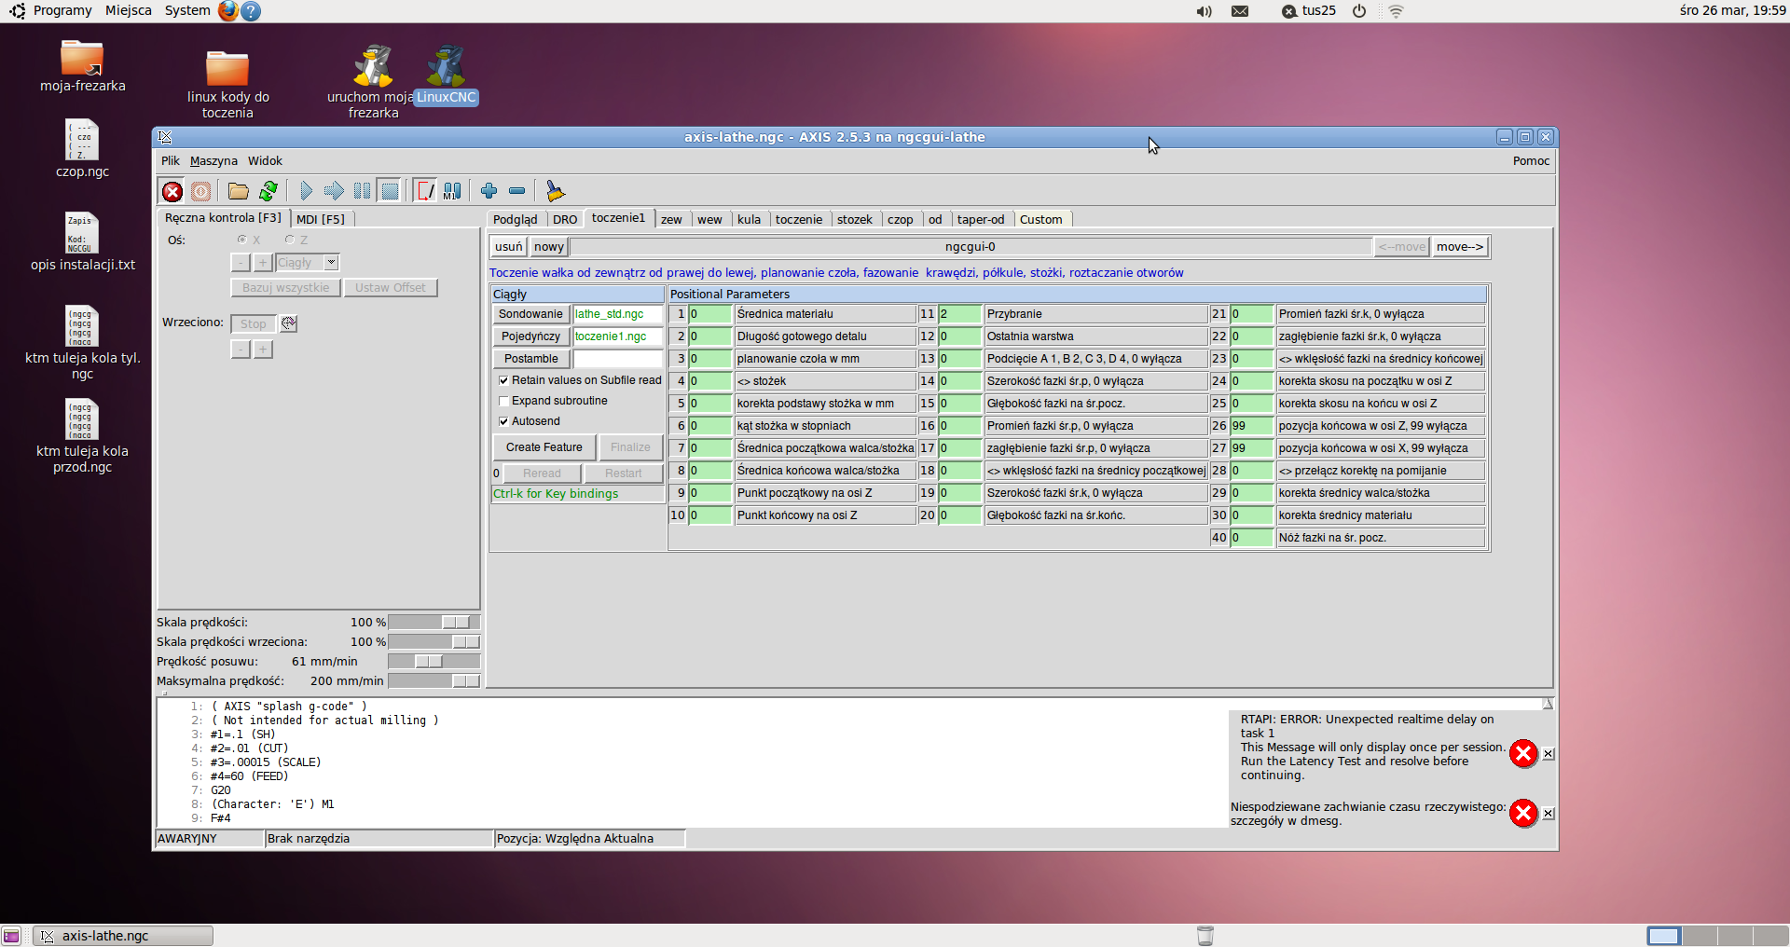Viewport: 1790px width, 947px height.
Task: Open mail indicator in top panel
Action: coord(1240,11)
